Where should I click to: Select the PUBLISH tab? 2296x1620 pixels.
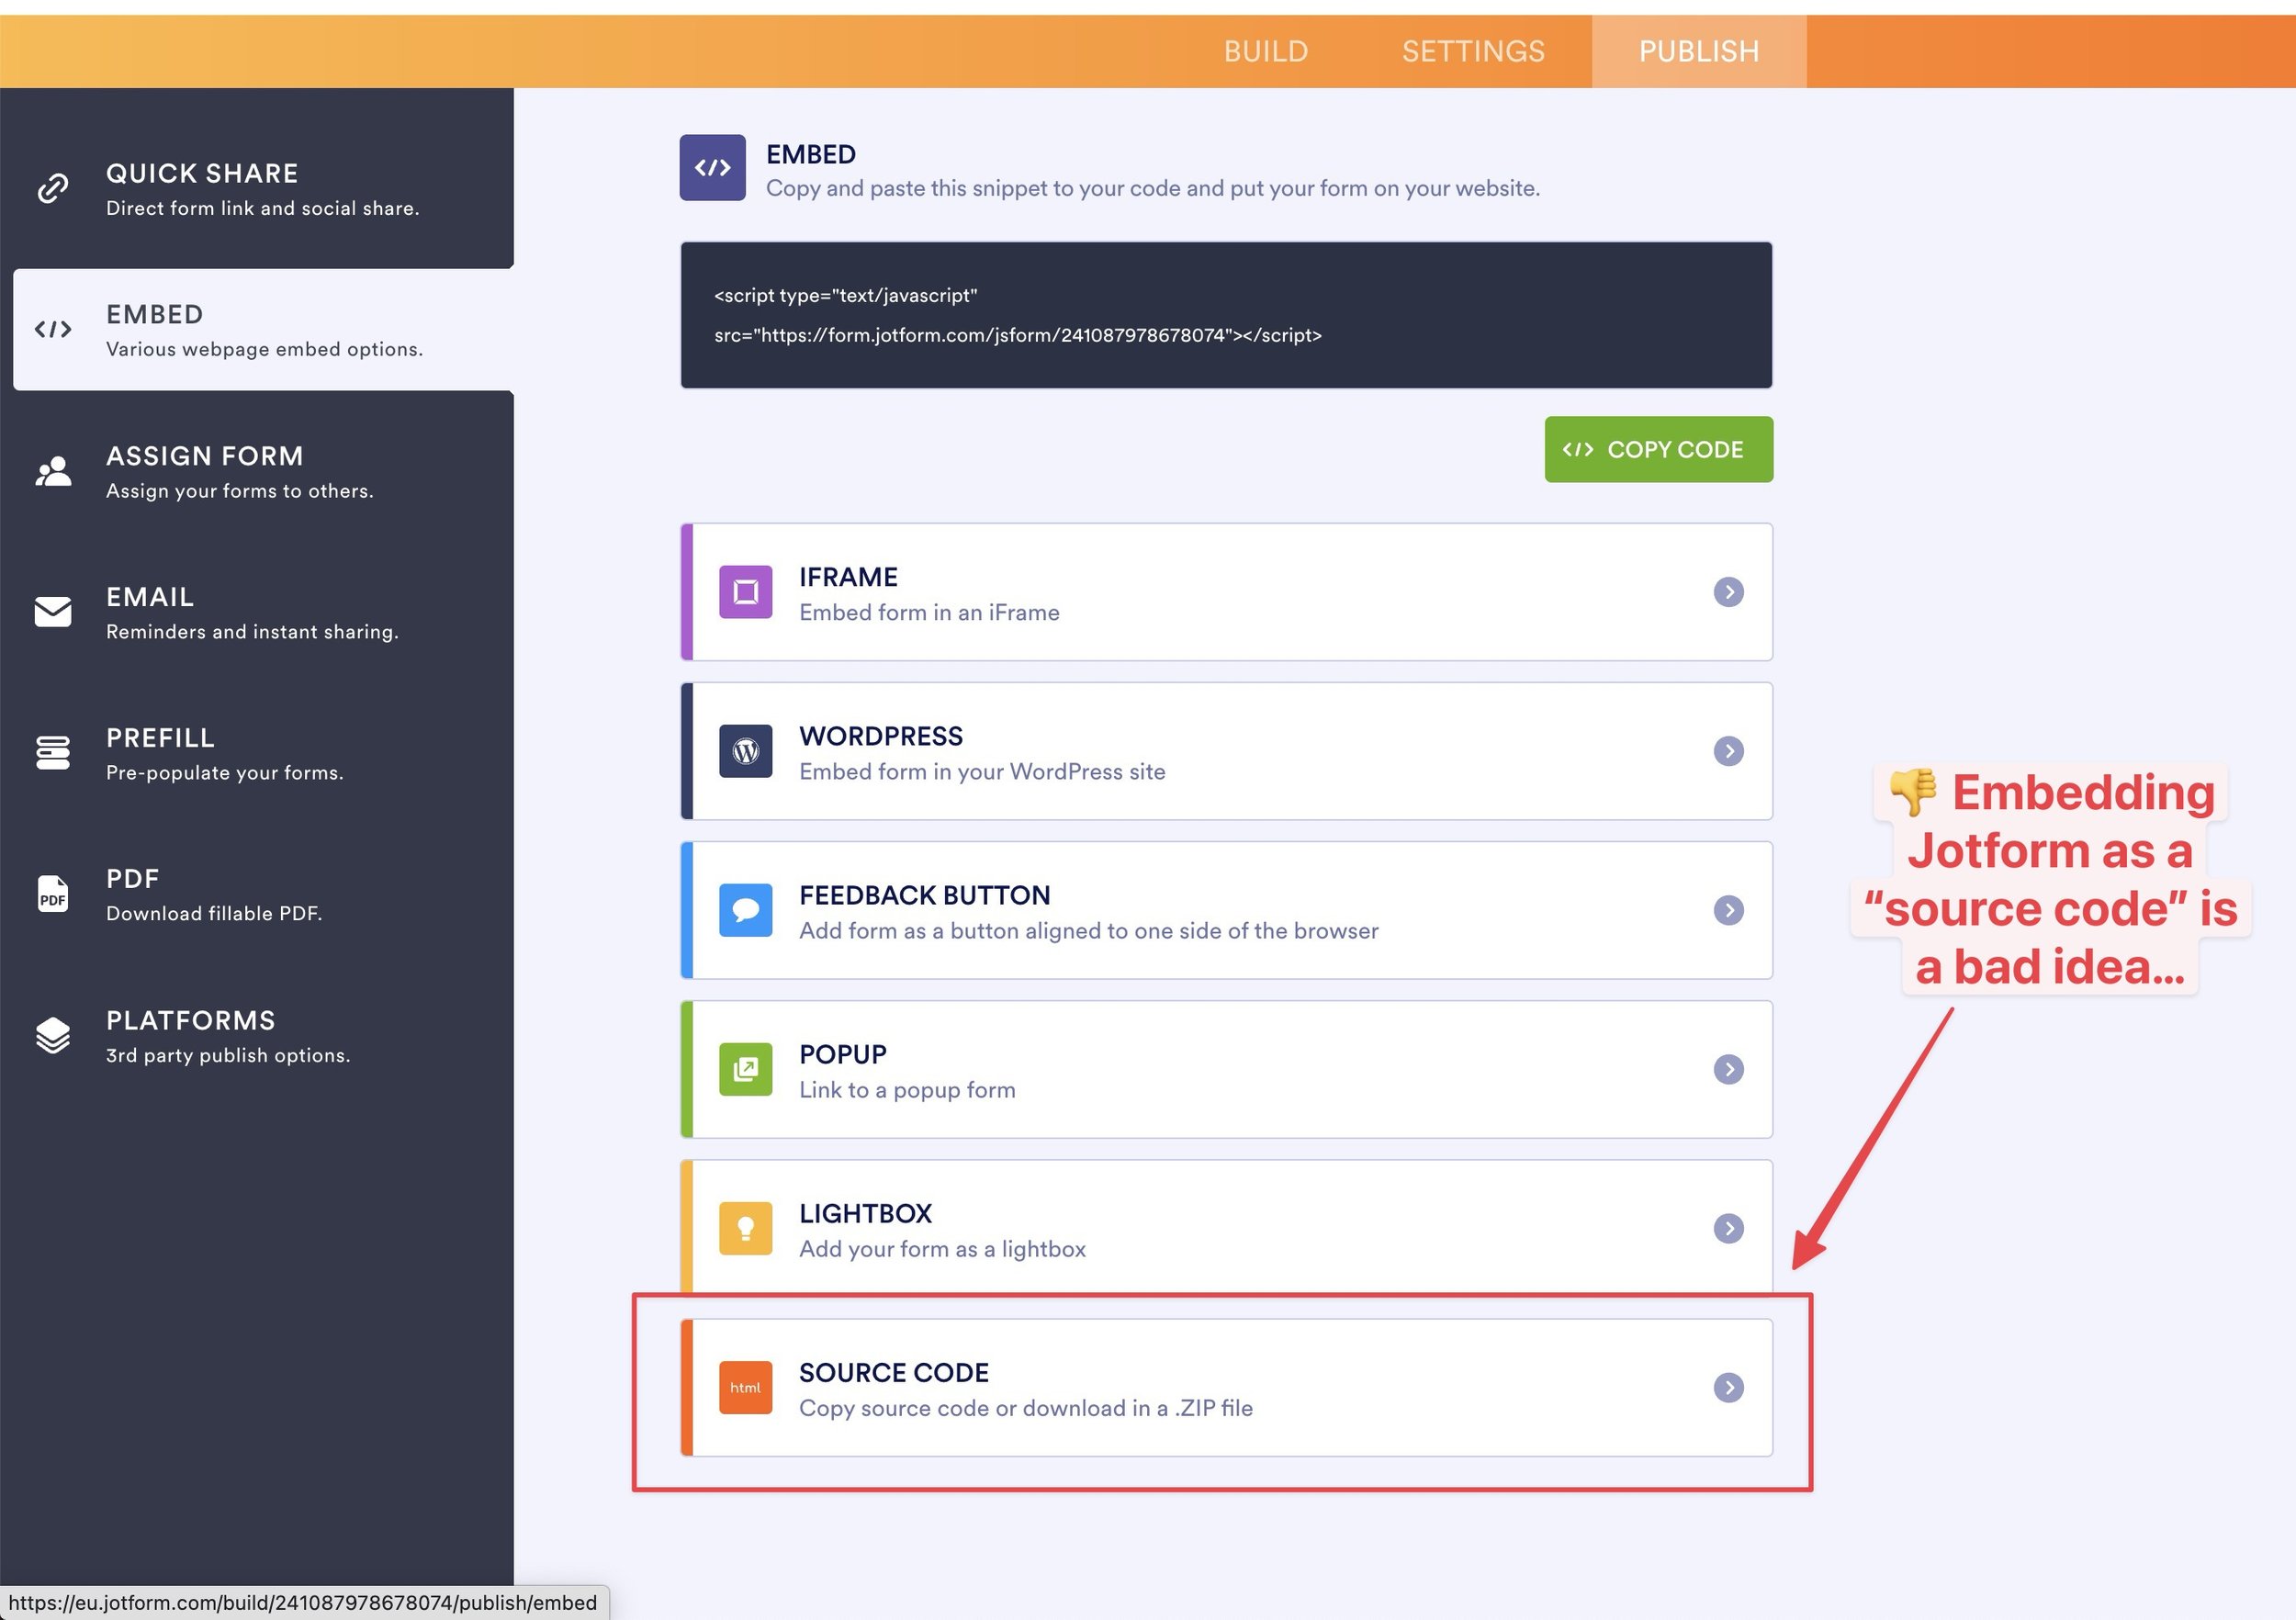[x=1698, y=52]
